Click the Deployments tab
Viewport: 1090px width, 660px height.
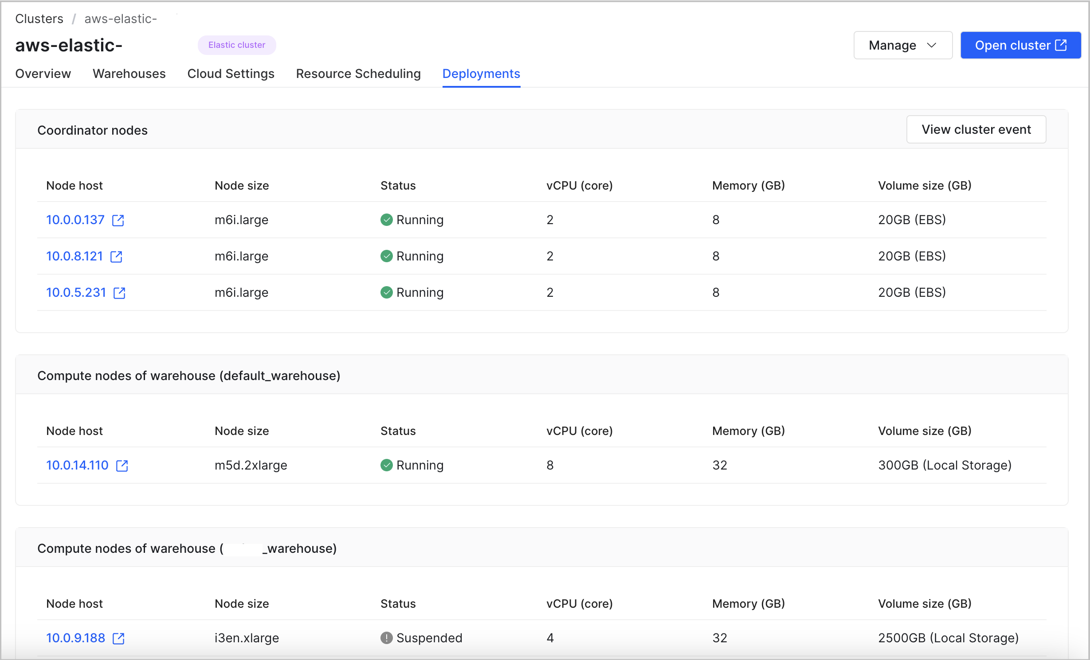481,73
